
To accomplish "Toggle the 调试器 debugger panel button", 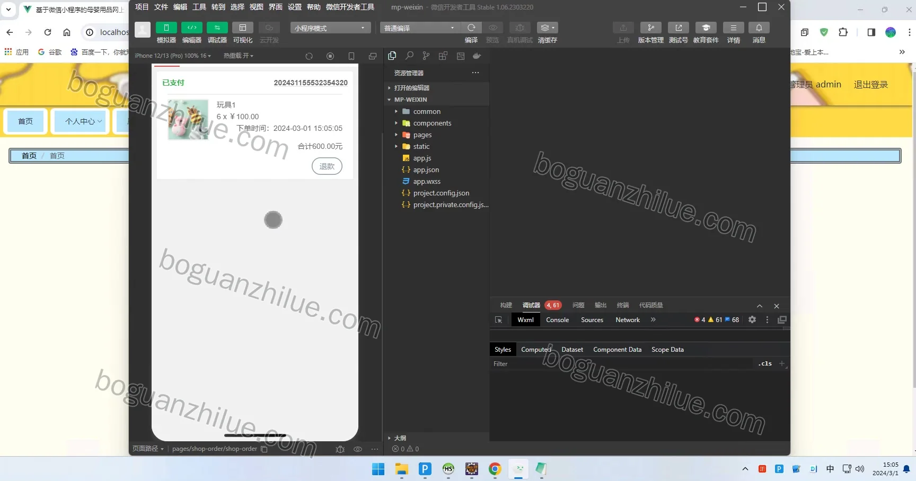I will 217,28.
